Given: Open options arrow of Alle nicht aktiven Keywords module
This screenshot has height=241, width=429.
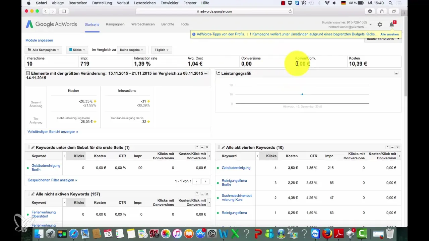Looking at the screenshot, I should tap(197, 194).
